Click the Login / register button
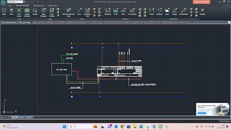Viewport: 231px width, 130px height. click(201, 2)
